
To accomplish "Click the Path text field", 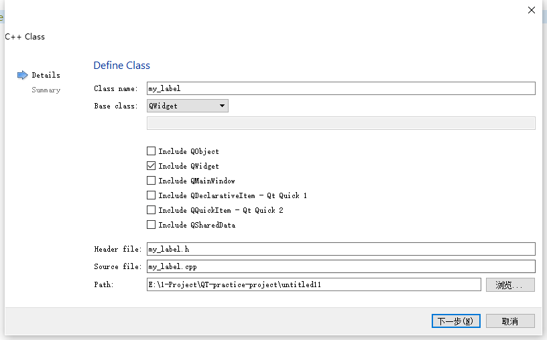I will coord(314,284).
